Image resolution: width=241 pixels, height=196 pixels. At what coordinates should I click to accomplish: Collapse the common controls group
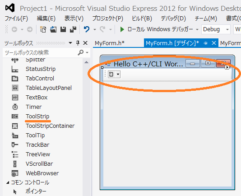pos(8,183)
